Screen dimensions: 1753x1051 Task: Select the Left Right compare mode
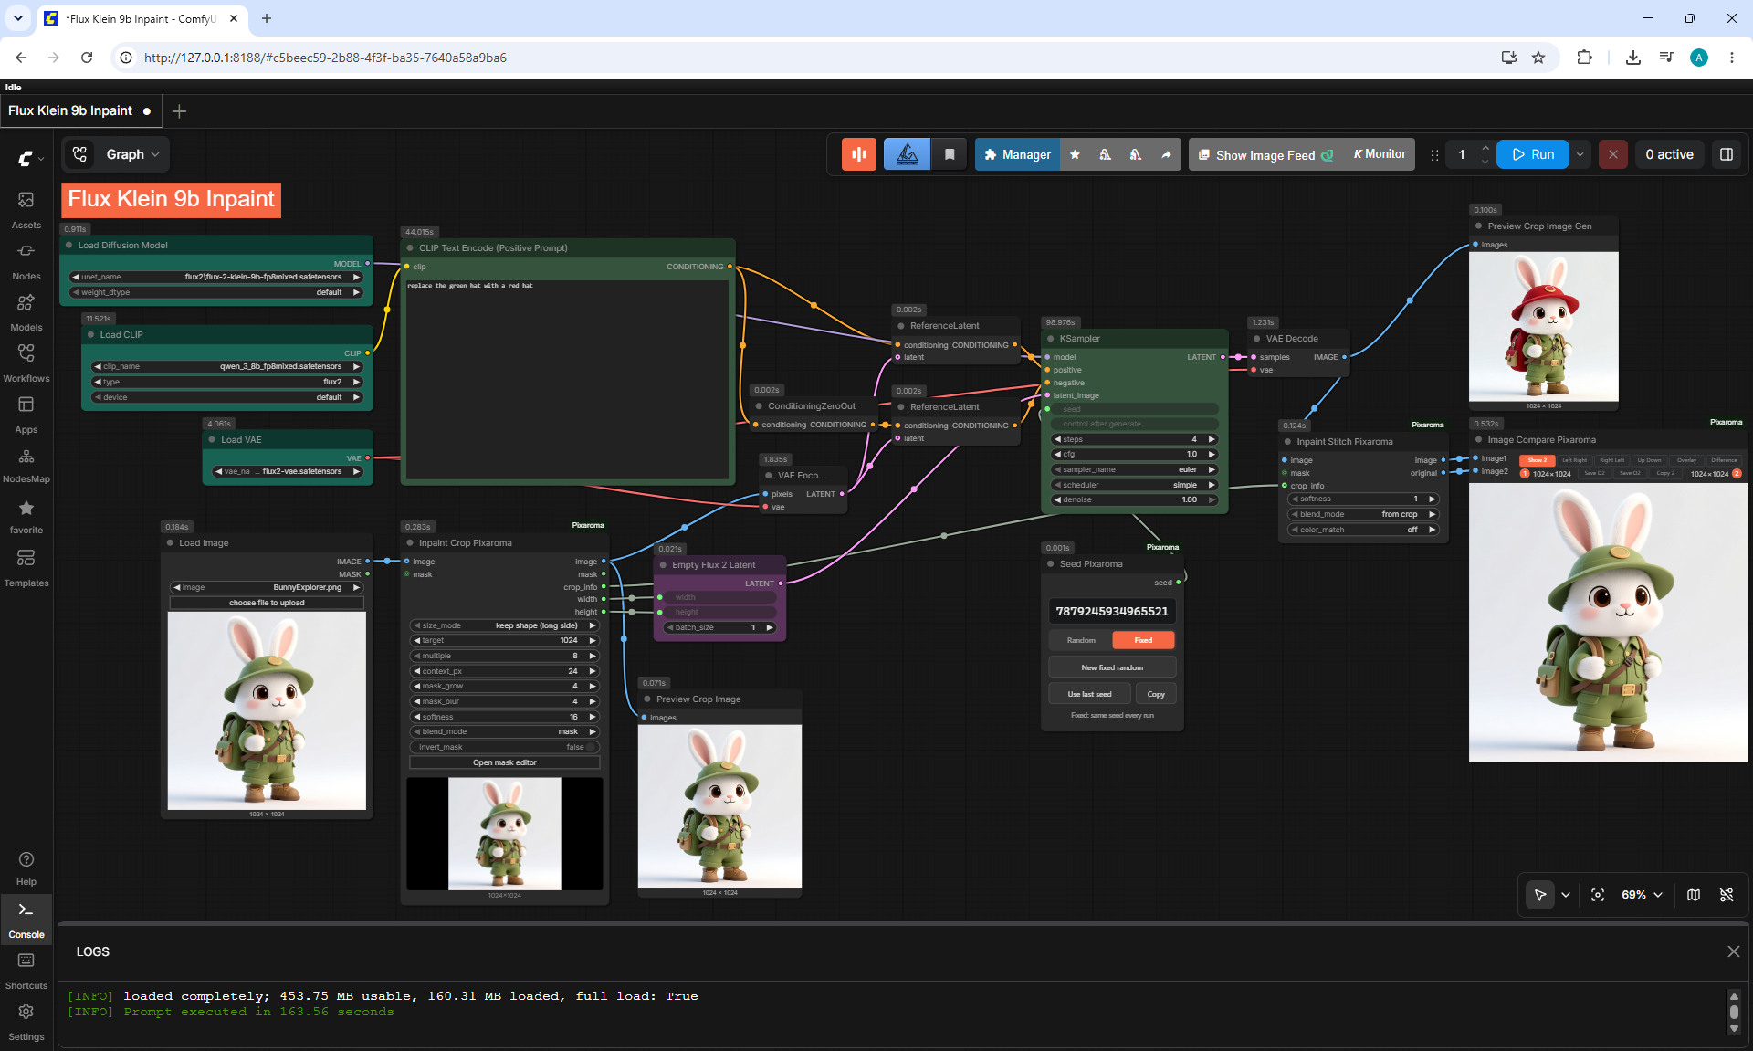1574,460
